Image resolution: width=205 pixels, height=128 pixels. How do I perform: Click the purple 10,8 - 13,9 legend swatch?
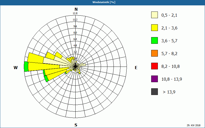[x=155, y=79]
